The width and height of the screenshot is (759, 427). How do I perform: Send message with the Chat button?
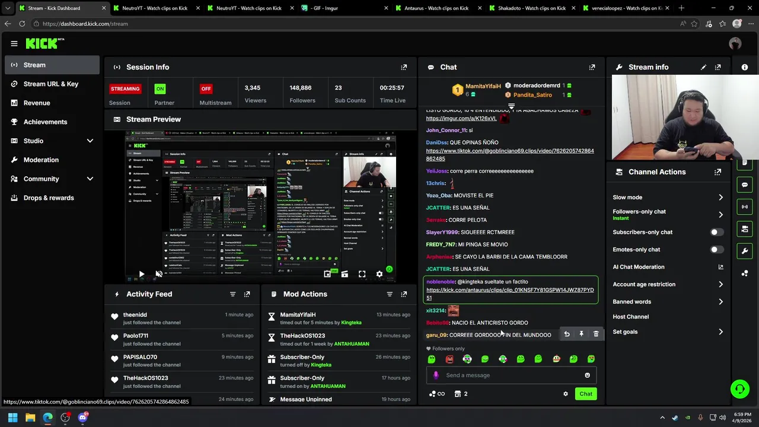(x=586, y=394)
